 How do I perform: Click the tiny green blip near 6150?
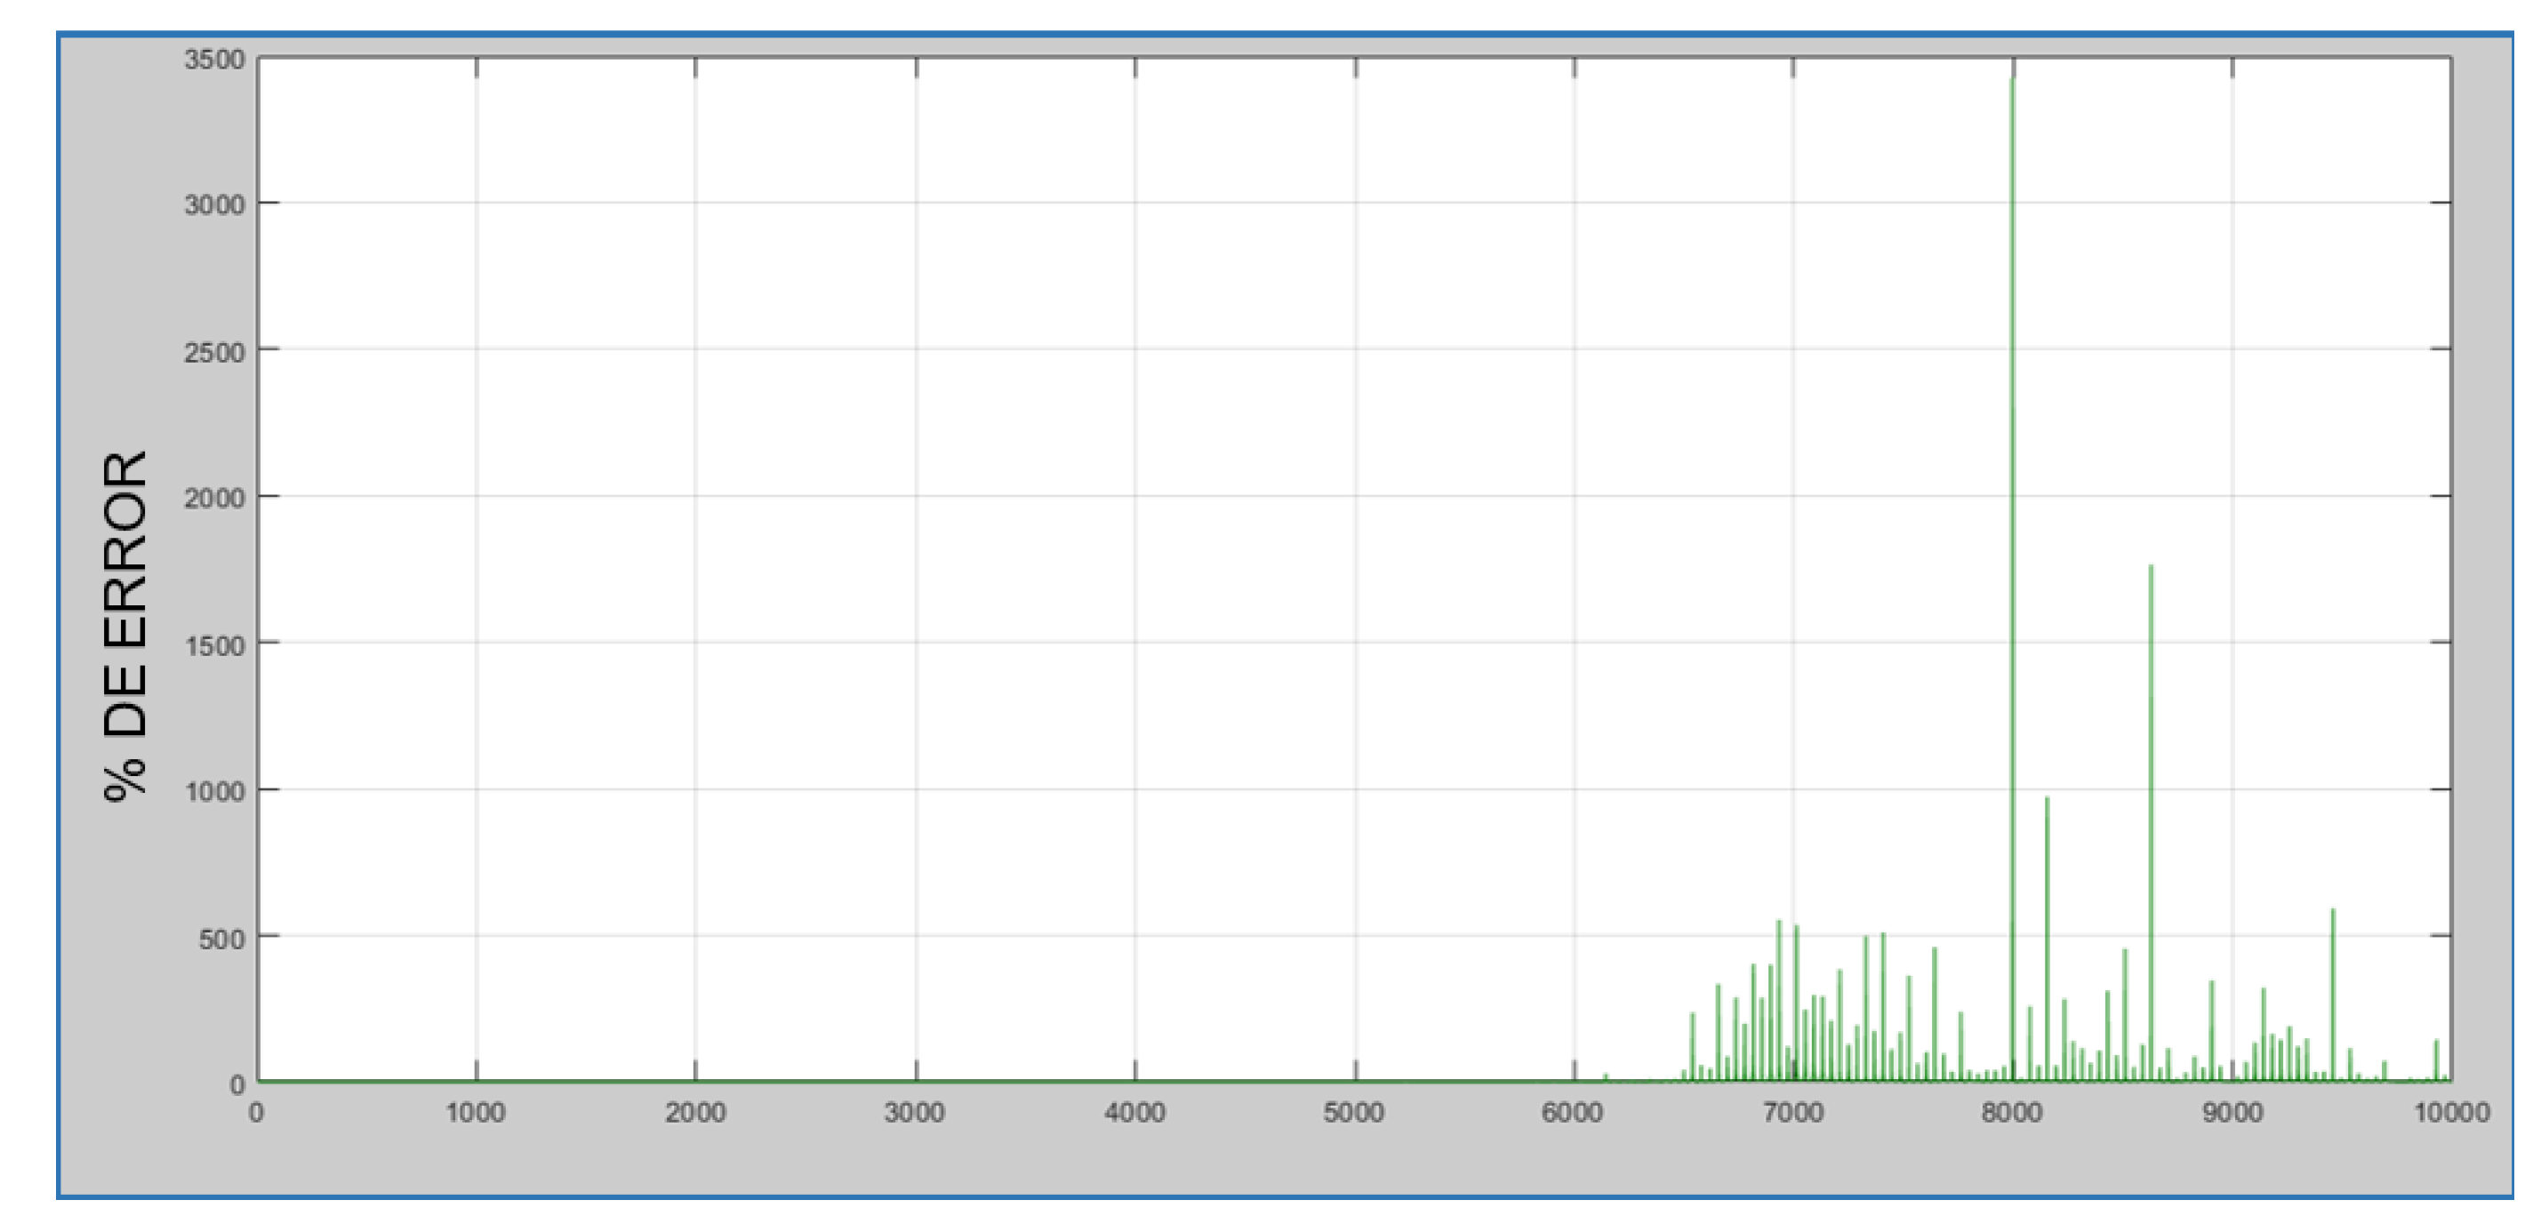1606,1076
